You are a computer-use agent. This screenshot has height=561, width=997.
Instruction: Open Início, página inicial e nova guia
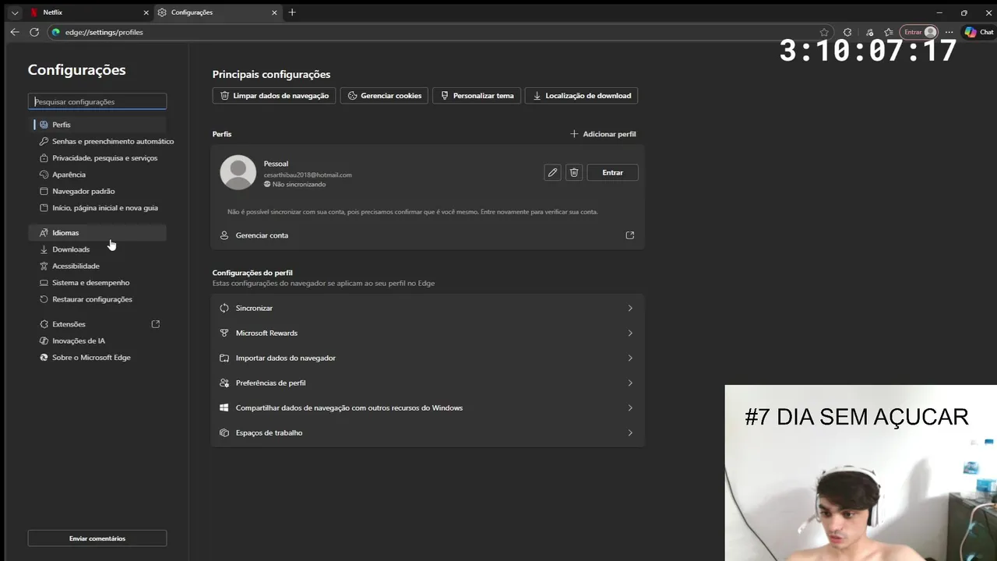click(x=97, y=208)
